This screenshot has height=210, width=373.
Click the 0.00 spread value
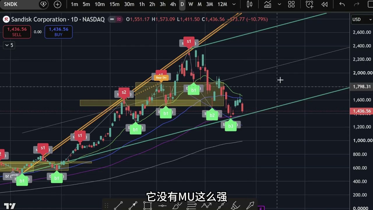click(38, 32)
